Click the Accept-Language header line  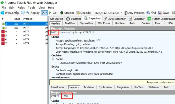pyautogui.click(x=104, y=48)
